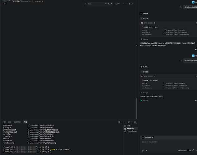Open terminal panel more actions menu
Screen dimensions: 197x155
pyautogui.click(x=124, y=122)
